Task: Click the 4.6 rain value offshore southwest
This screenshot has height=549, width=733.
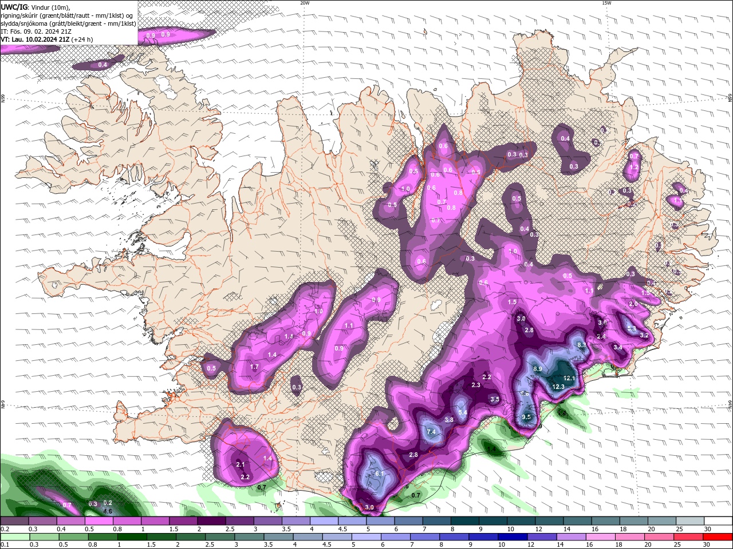Action: 107,511
